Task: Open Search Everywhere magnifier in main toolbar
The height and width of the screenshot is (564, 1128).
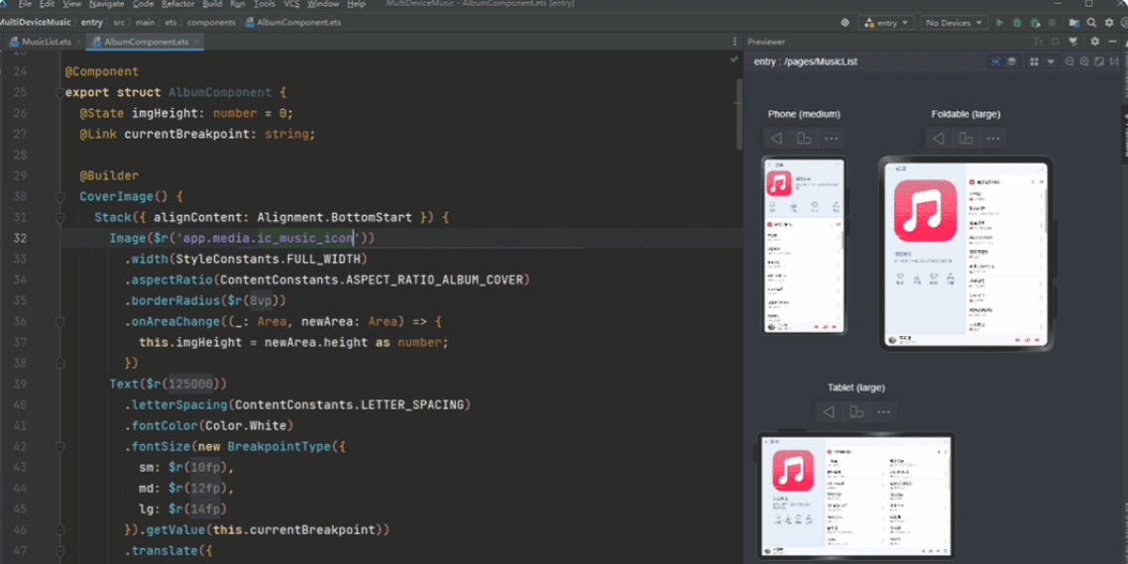Action: (x=1091, y=23)
